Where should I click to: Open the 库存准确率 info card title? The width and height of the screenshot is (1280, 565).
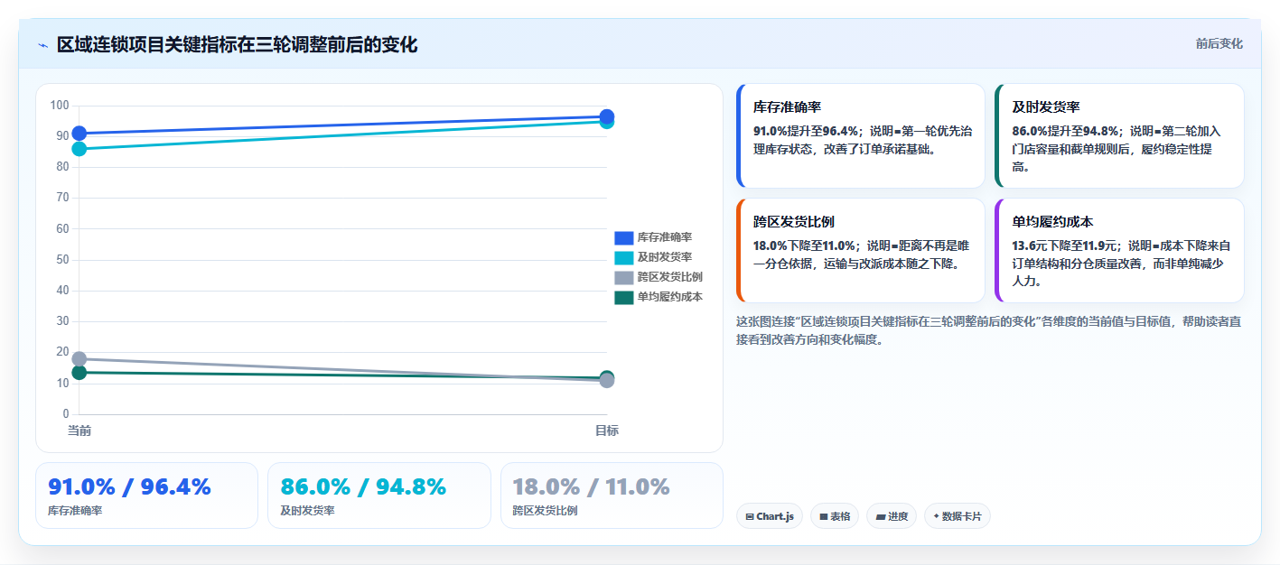787,107
